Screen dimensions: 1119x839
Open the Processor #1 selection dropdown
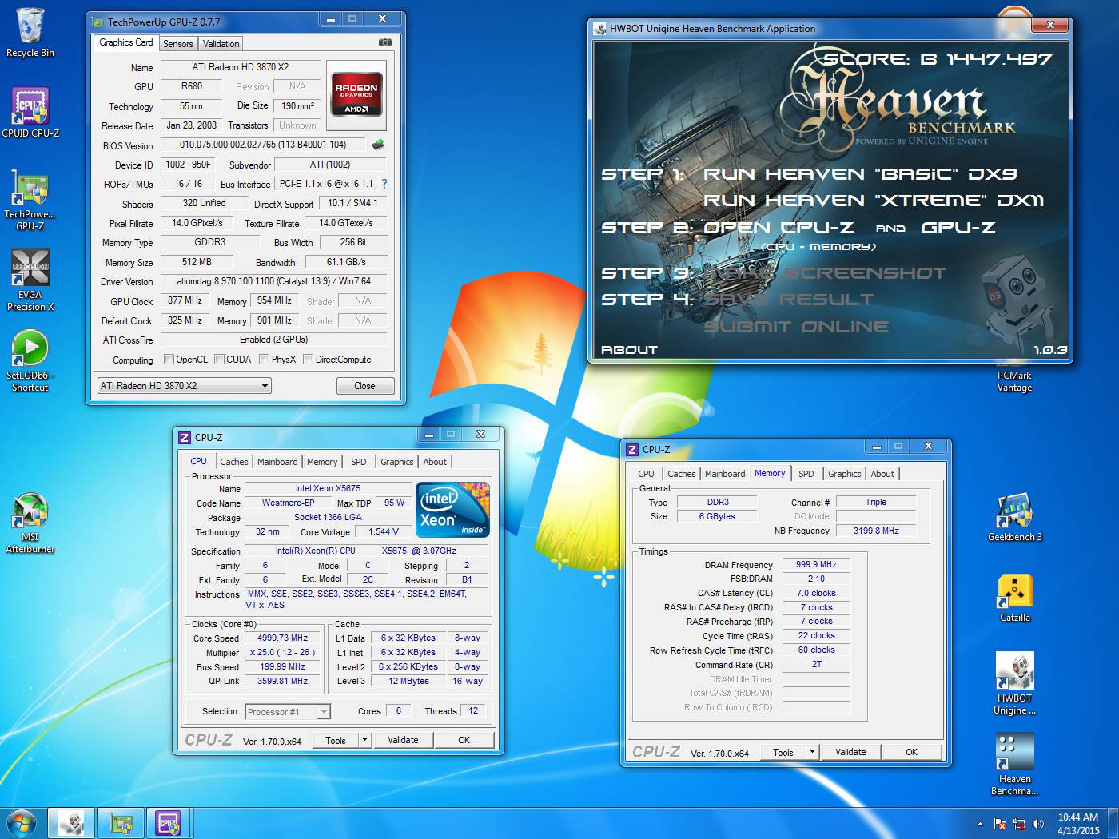click(x=288, y=712)
